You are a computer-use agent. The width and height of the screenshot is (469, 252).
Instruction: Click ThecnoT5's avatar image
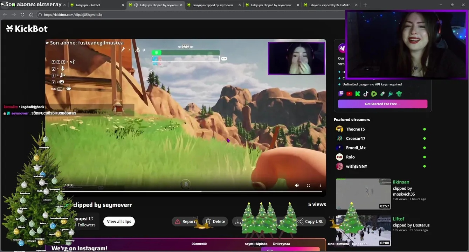point(339,129)
